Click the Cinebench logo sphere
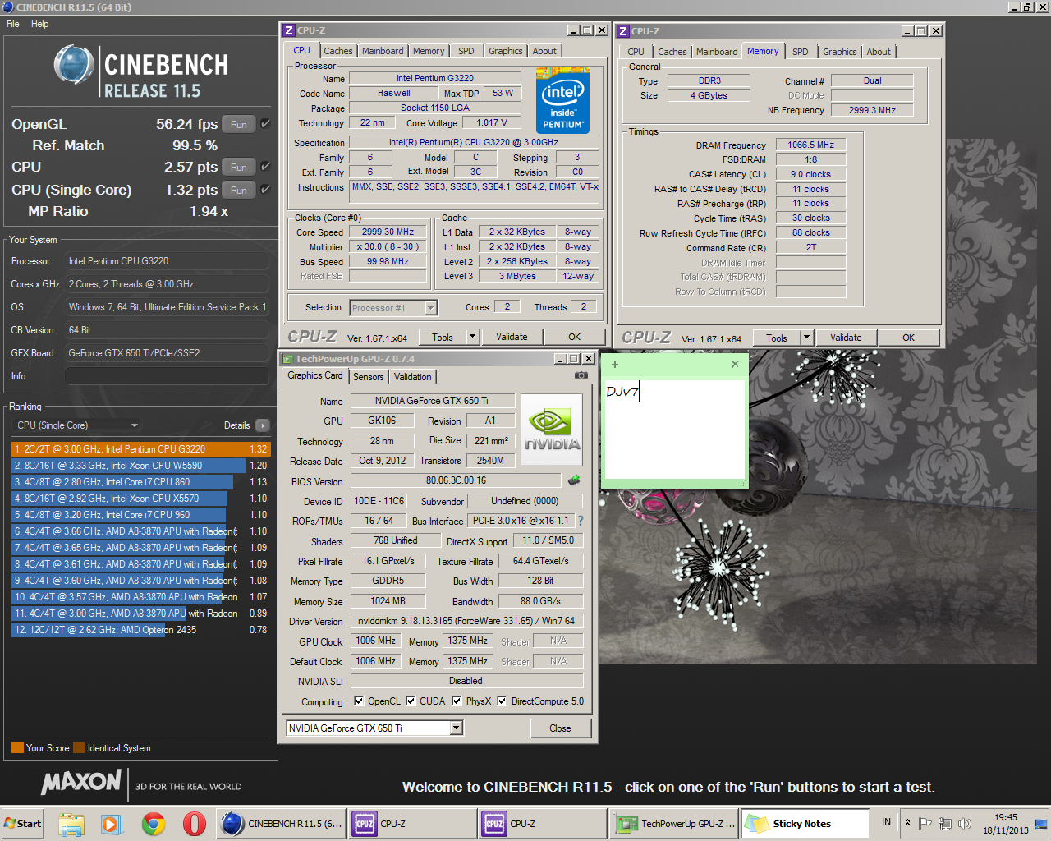 74,66
